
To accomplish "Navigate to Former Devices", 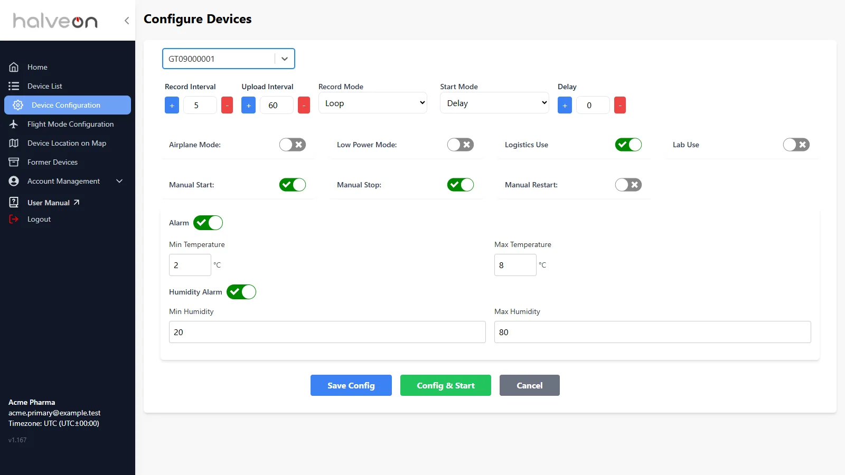I will click(x=68, y=162).
